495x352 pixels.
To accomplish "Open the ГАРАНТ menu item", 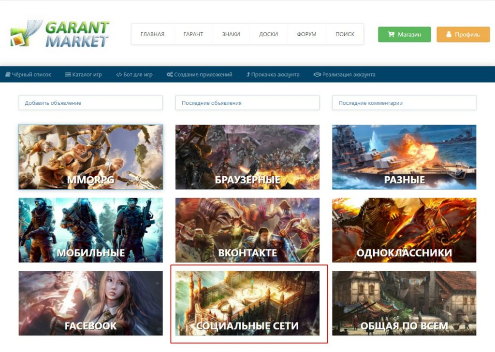I will tap(193, 34).
